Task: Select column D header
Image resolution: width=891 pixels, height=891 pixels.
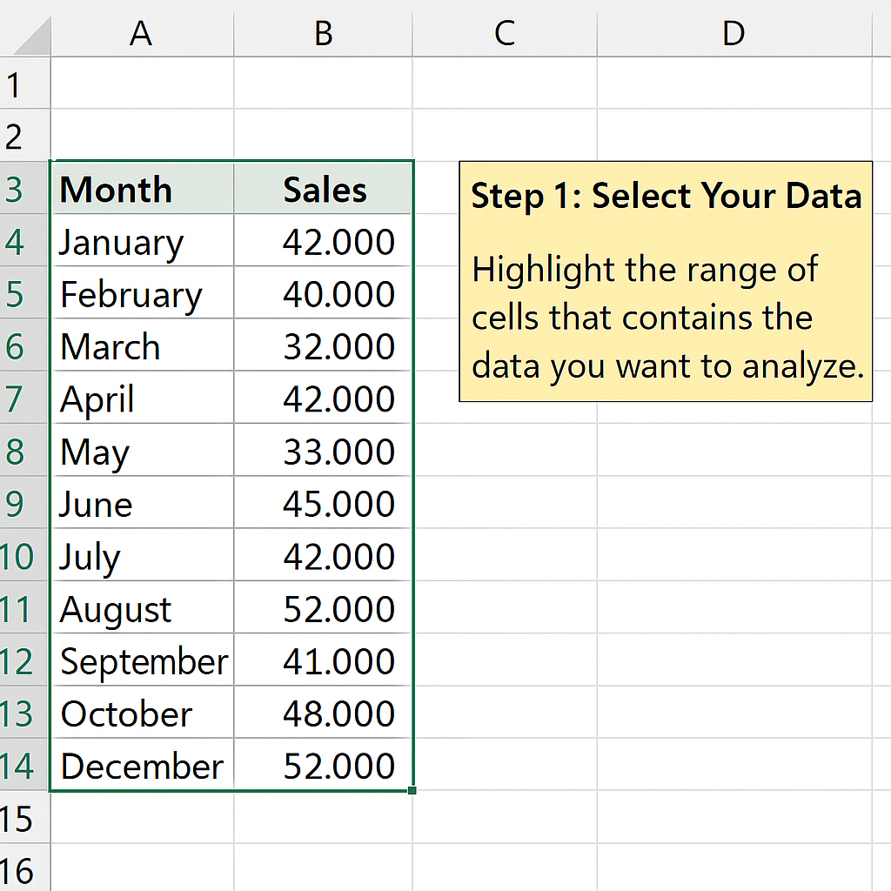Action: (734, 32)
